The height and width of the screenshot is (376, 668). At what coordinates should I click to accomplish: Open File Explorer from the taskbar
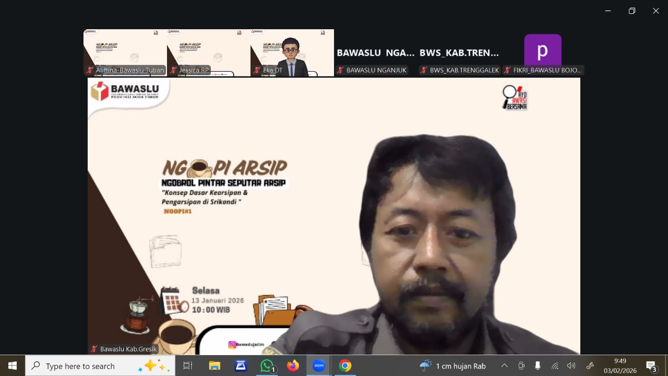214,366
